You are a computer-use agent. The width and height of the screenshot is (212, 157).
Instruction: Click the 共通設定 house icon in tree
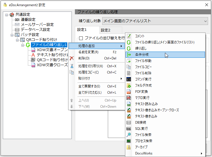click(x=12, y=15)
